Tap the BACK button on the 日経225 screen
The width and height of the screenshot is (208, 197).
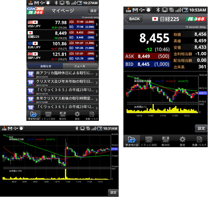tap(134, 19)
